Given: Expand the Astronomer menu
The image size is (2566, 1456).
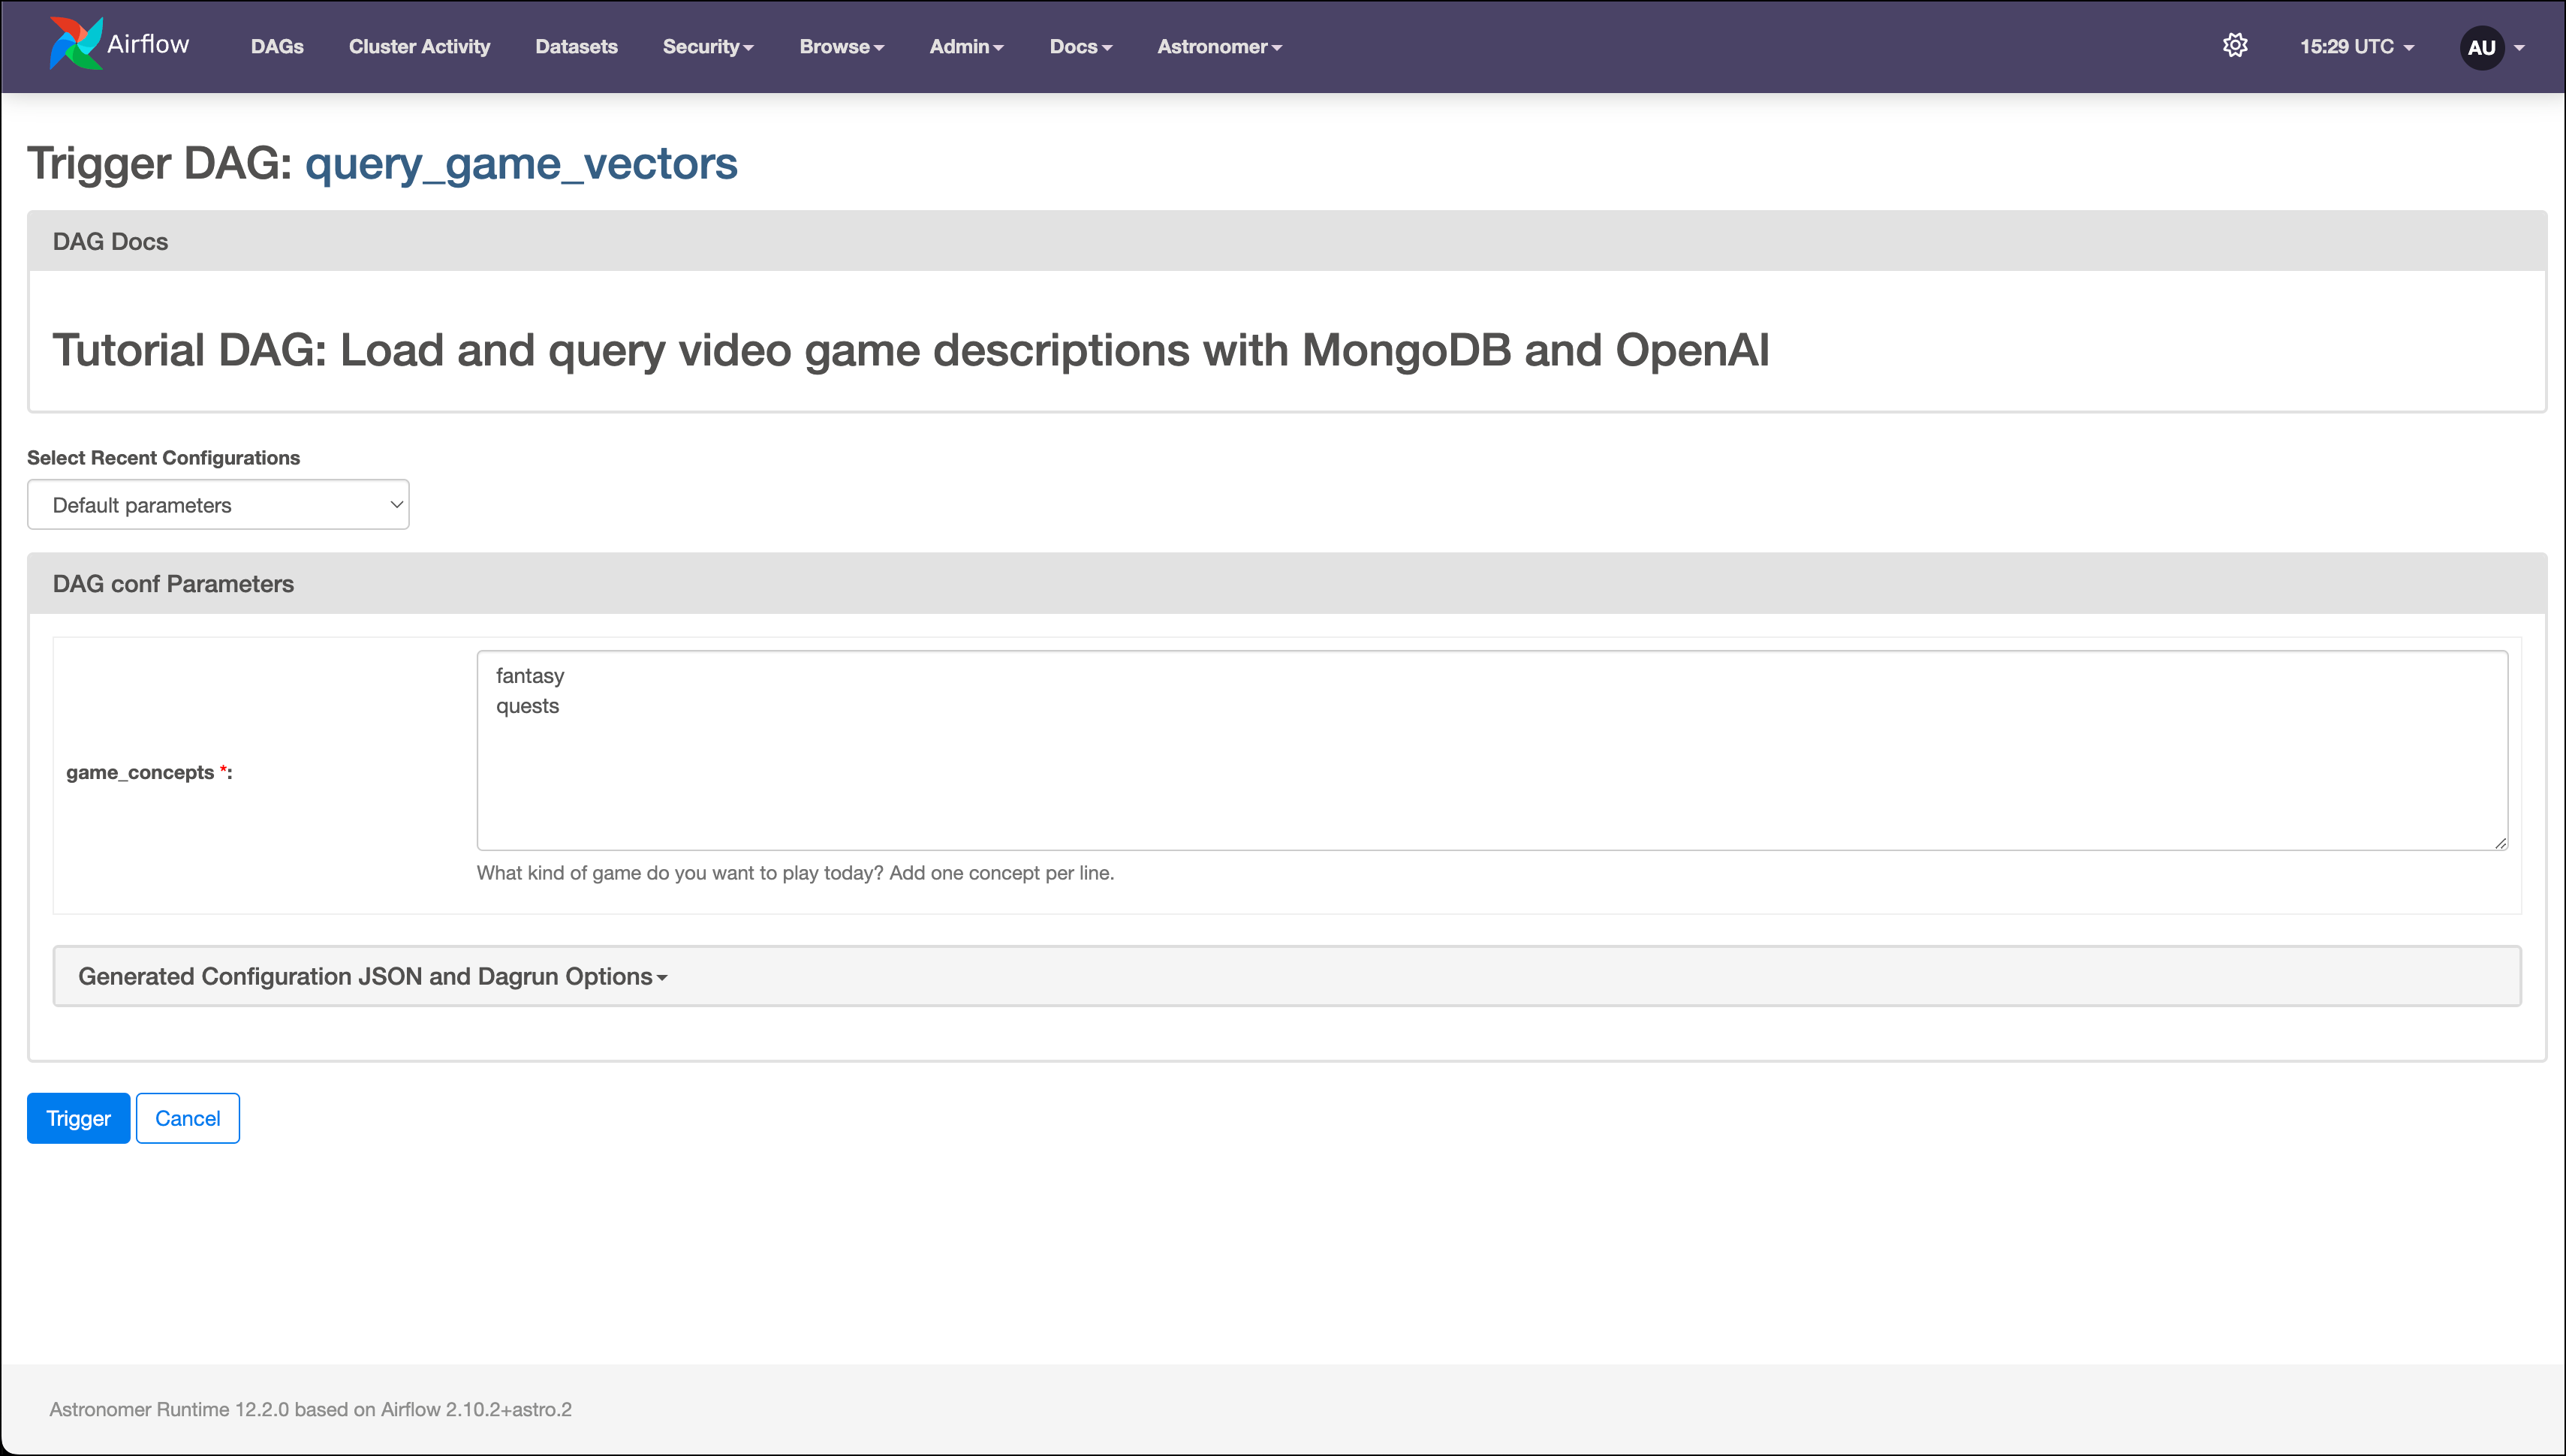Looking at the screenshot, I should (x=1219, y=47).
